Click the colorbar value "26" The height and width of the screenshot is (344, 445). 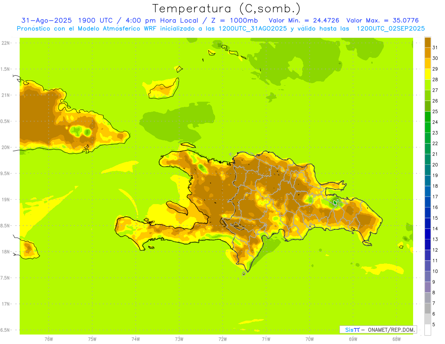pos(435,101)
